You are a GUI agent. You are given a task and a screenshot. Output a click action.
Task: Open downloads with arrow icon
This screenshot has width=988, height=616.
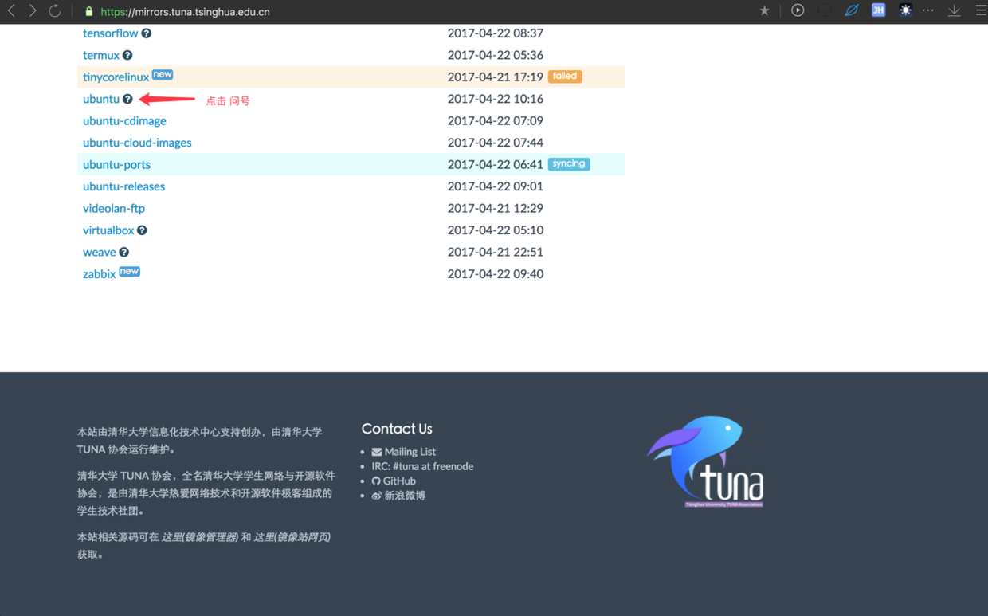pos(954,10)
